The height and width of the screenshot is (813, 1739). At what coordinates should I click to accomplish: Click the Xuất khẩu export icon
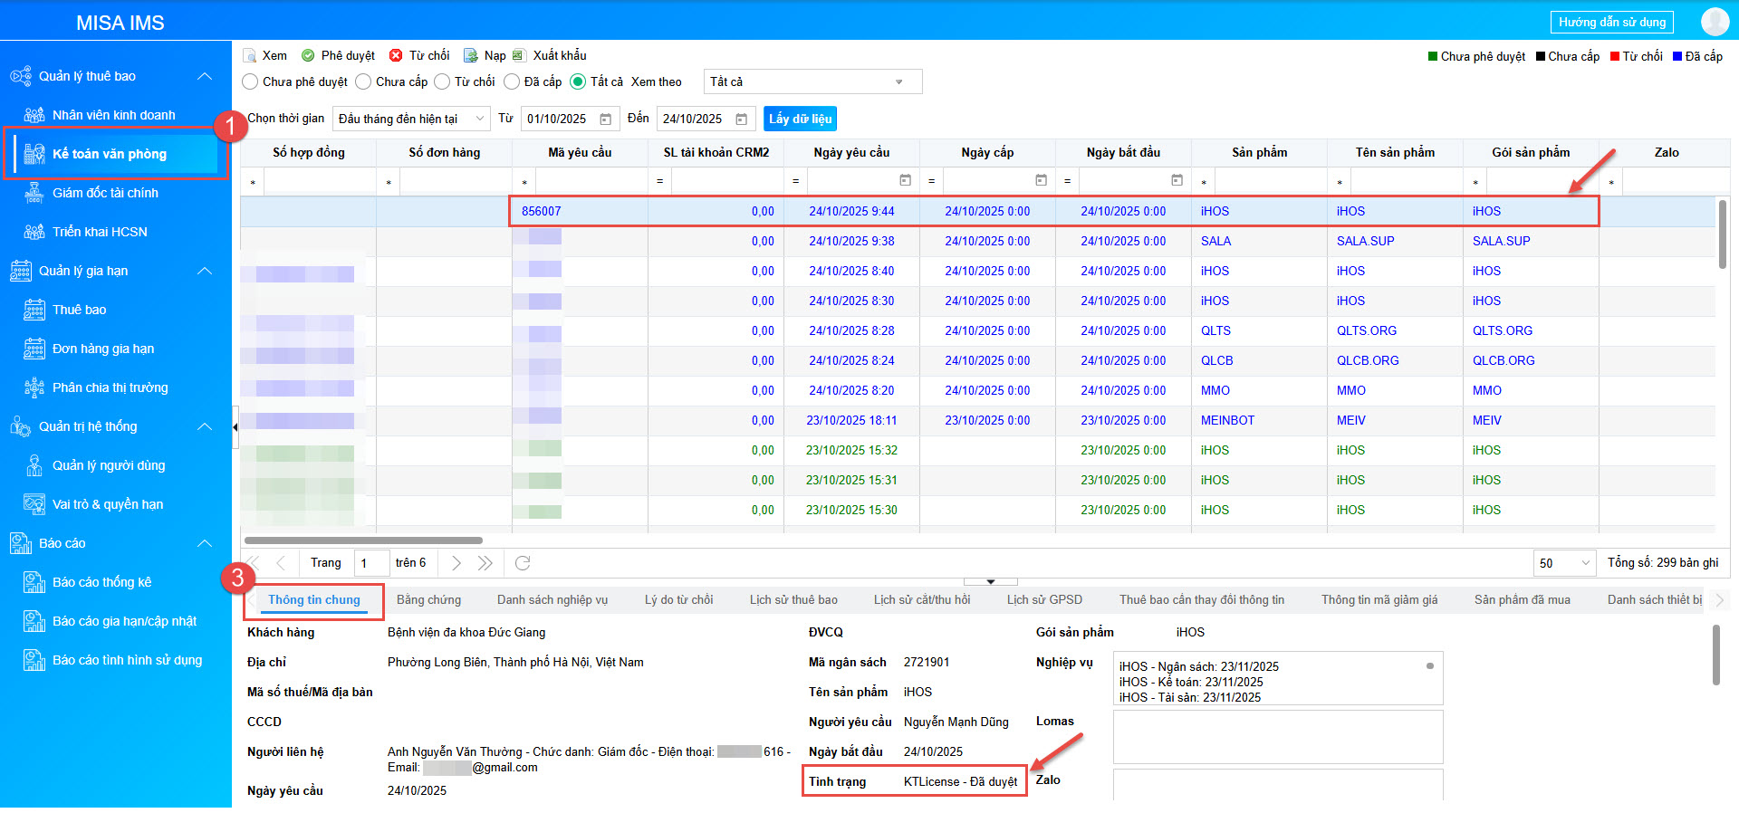point(519,55)
